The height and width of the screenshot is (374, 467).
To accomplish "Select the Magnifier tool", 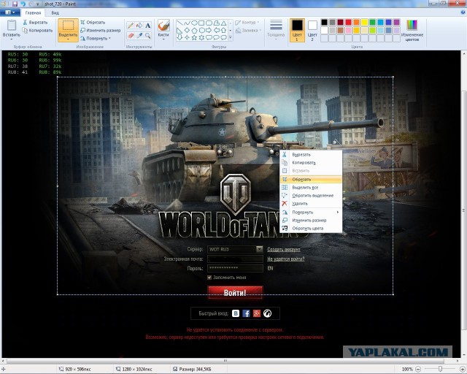I will tap(147, 36).
